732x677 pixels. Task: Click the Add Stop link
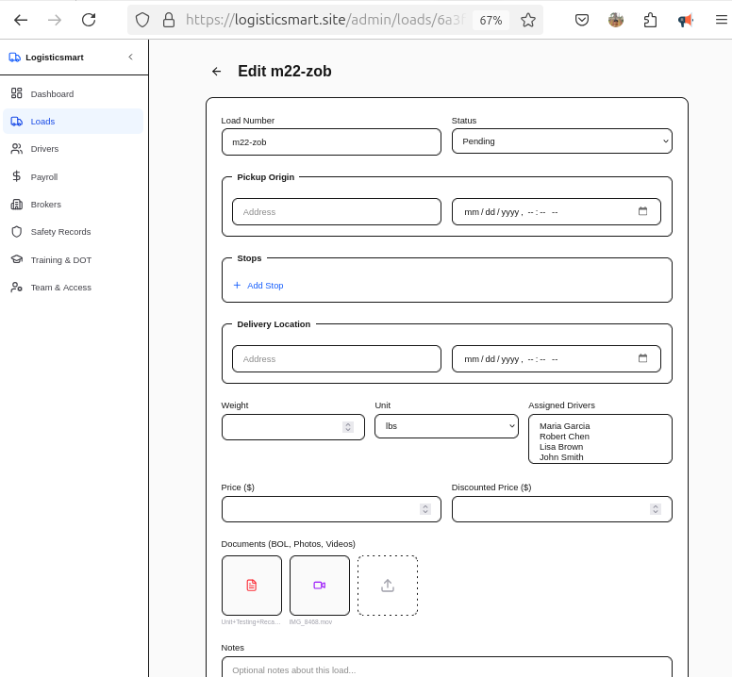(258, 286)
